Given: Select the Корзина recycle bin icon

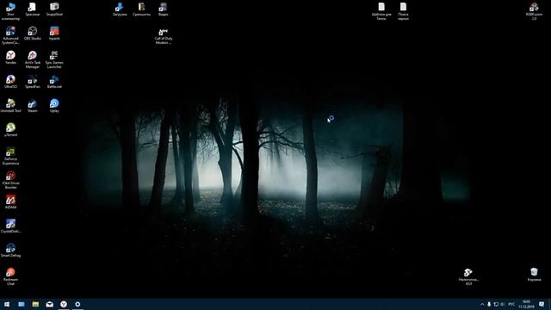Looking at the screenshot, I should (534, 275).
